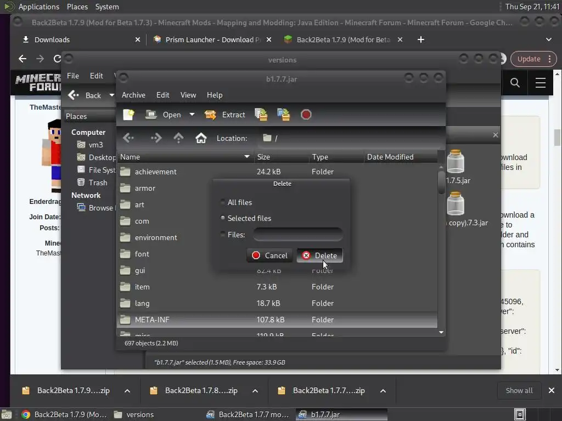Sort by Date Modified column header

401,157
